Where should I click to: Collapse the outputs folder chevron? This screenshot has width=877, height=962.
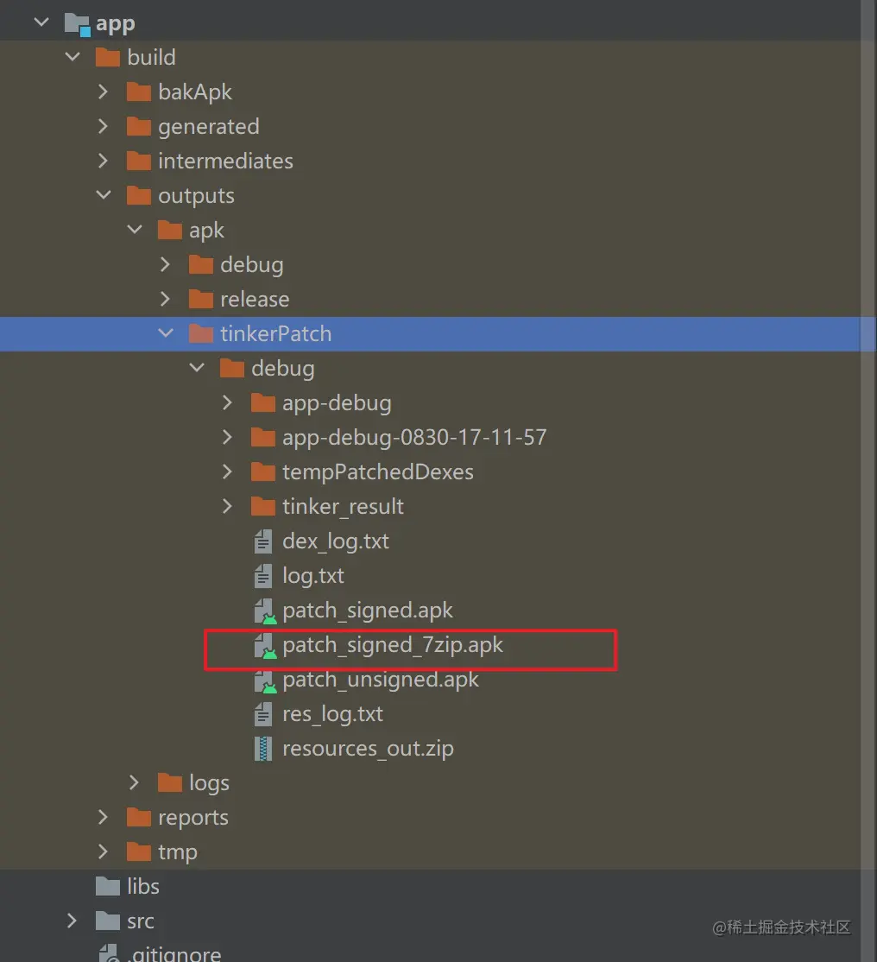pyautogui.click(x=104, y=195)
